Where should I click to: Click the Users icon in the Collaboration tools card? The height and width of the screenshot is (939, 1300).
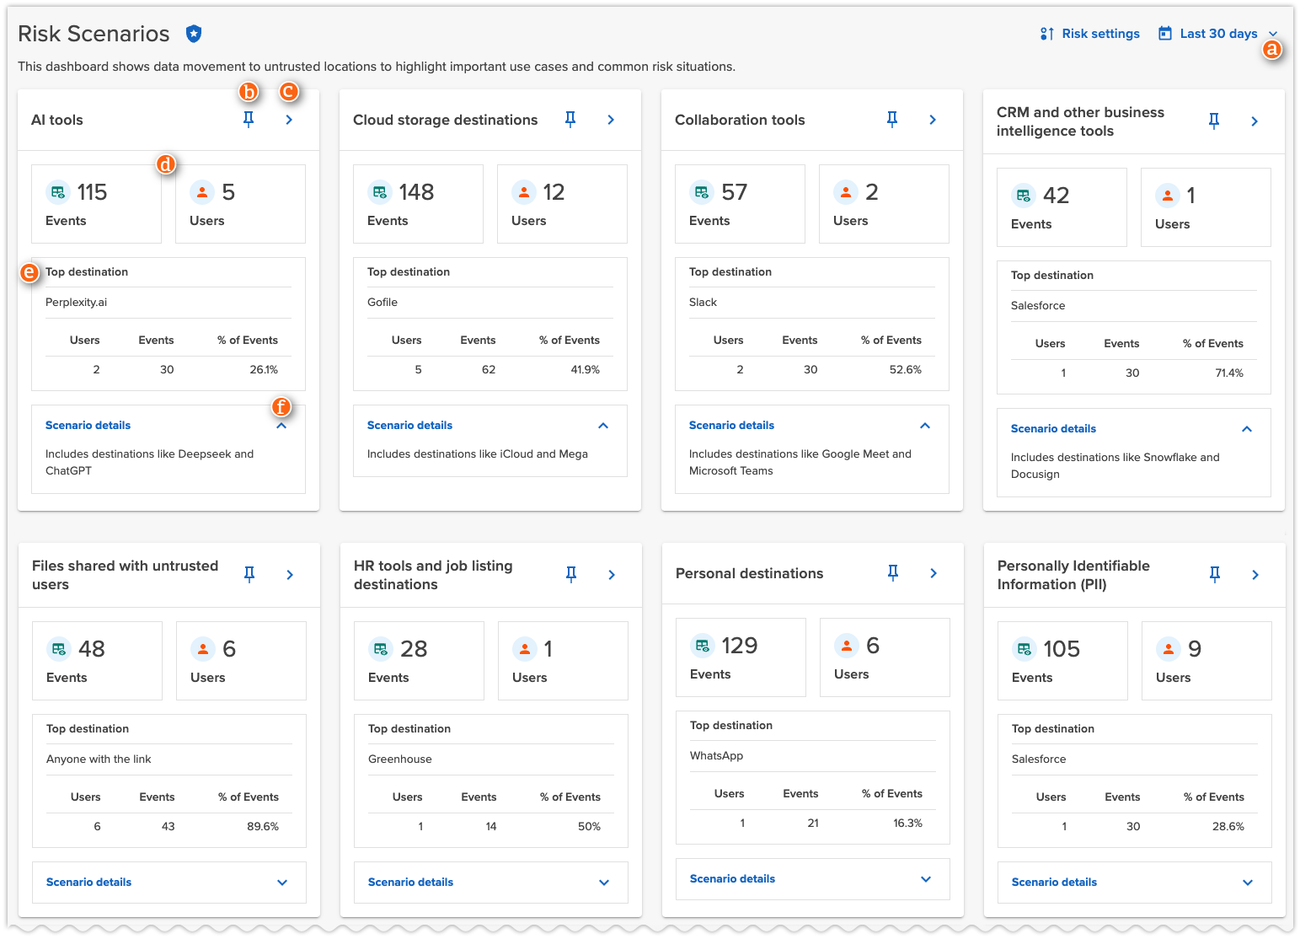pos(846,192)
